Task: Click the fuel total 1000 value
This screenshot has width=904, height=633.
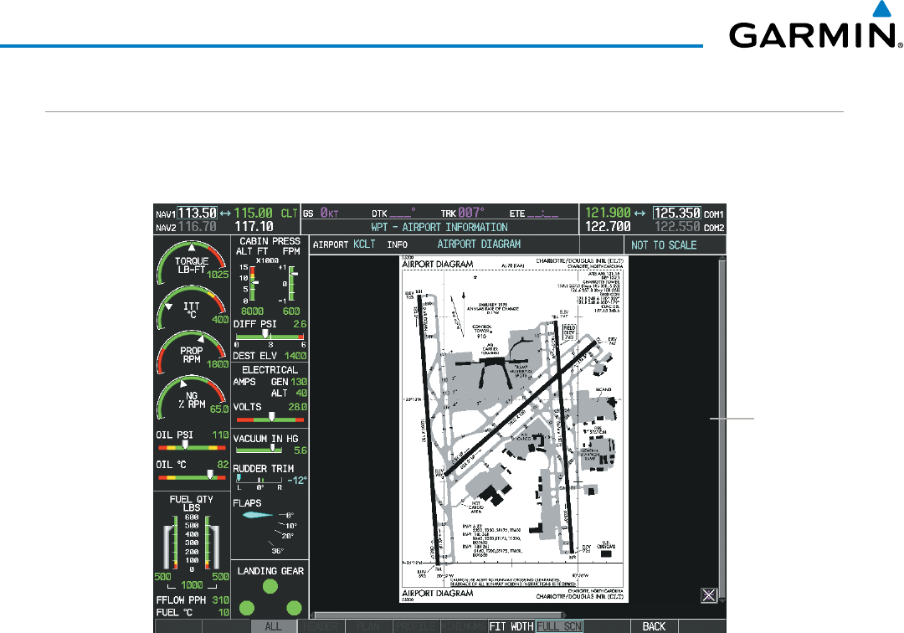Action: click(192, 585)
